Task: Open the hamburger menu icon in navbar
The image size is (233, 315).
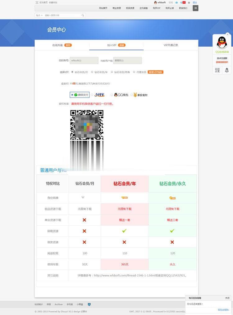Action: click(x=195, y=8)
